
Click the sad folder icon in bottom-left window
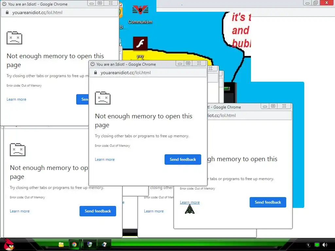click(x=18, y=150)
